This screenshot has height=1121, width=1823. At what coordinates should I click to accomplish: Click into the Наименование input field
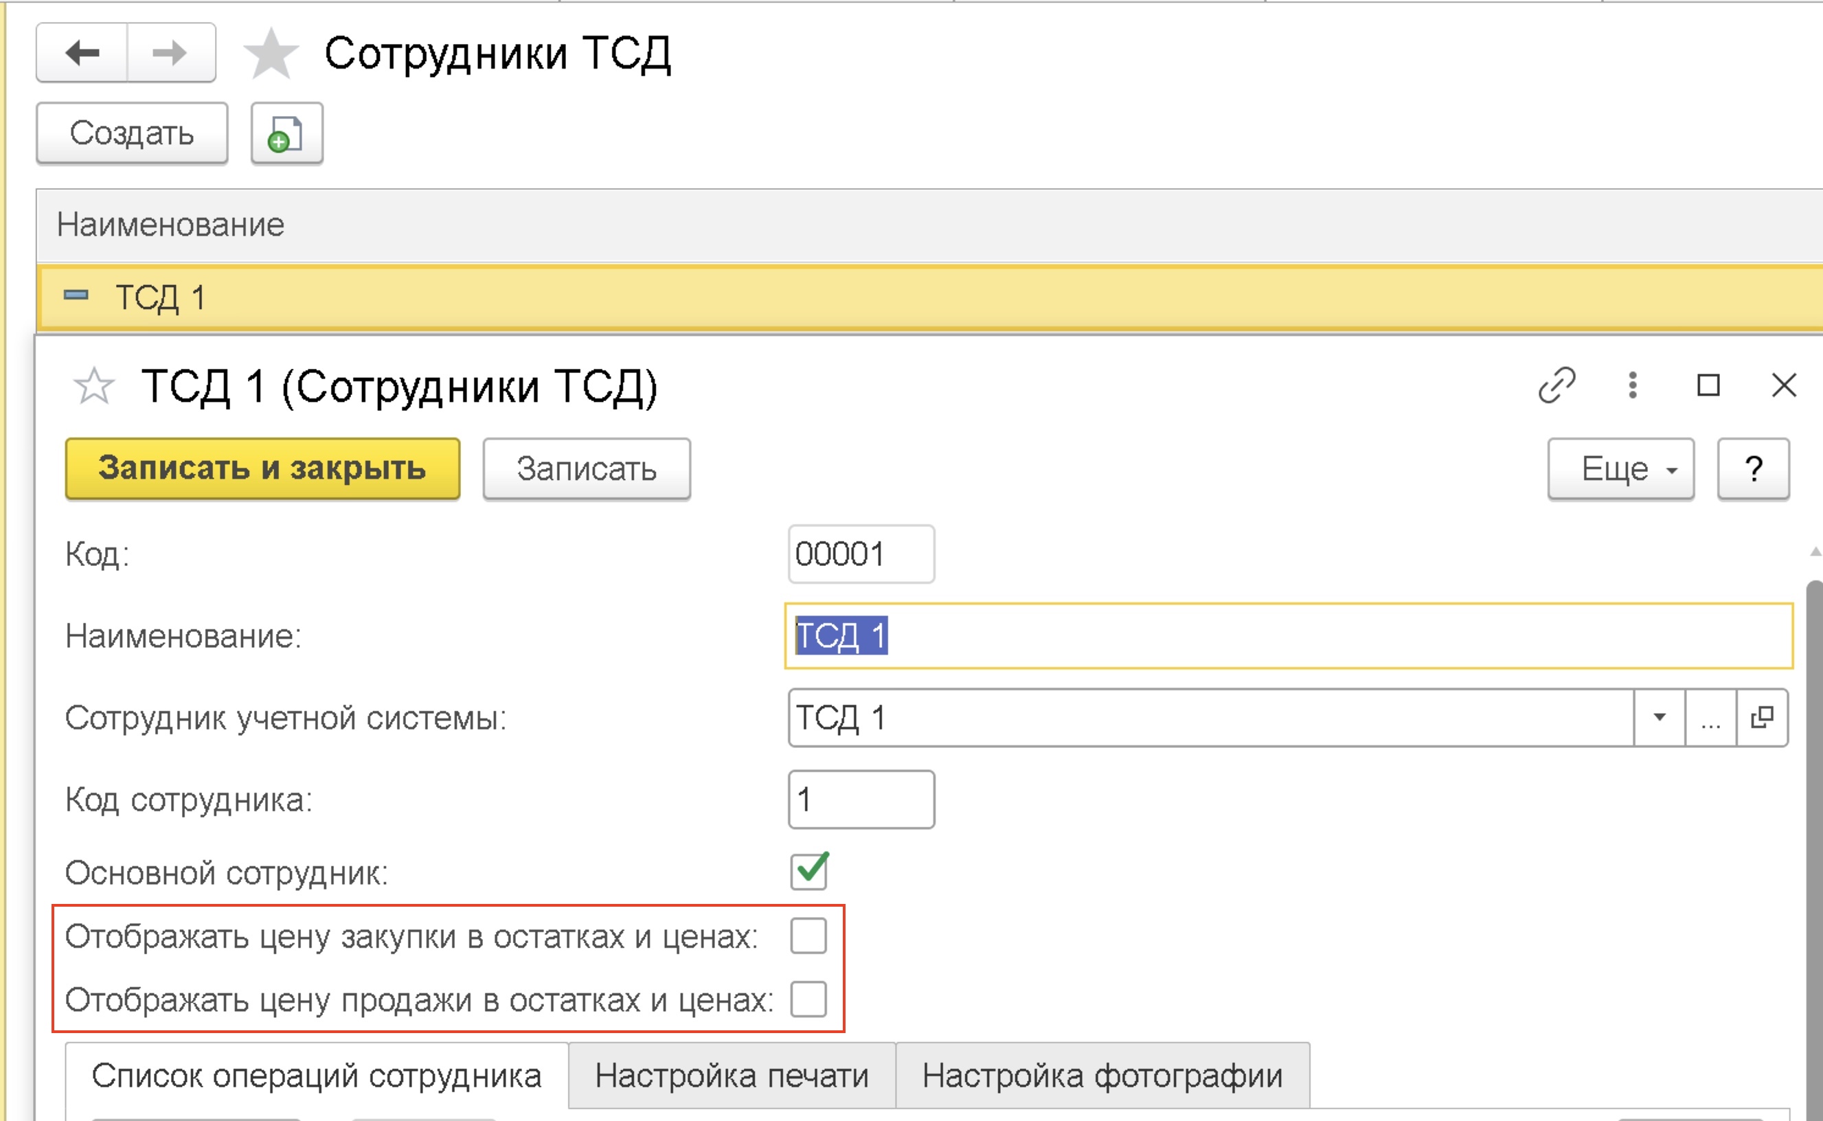(1289, 635)
